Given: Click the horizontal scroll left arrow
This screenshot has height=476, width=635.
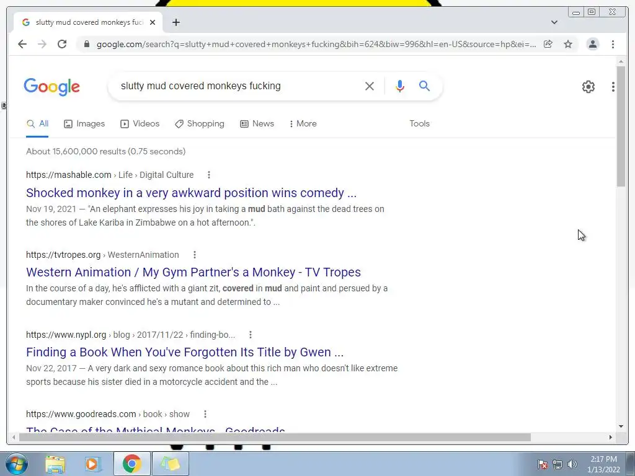Looking at the screenshot, I should click(x=14, y=437).
